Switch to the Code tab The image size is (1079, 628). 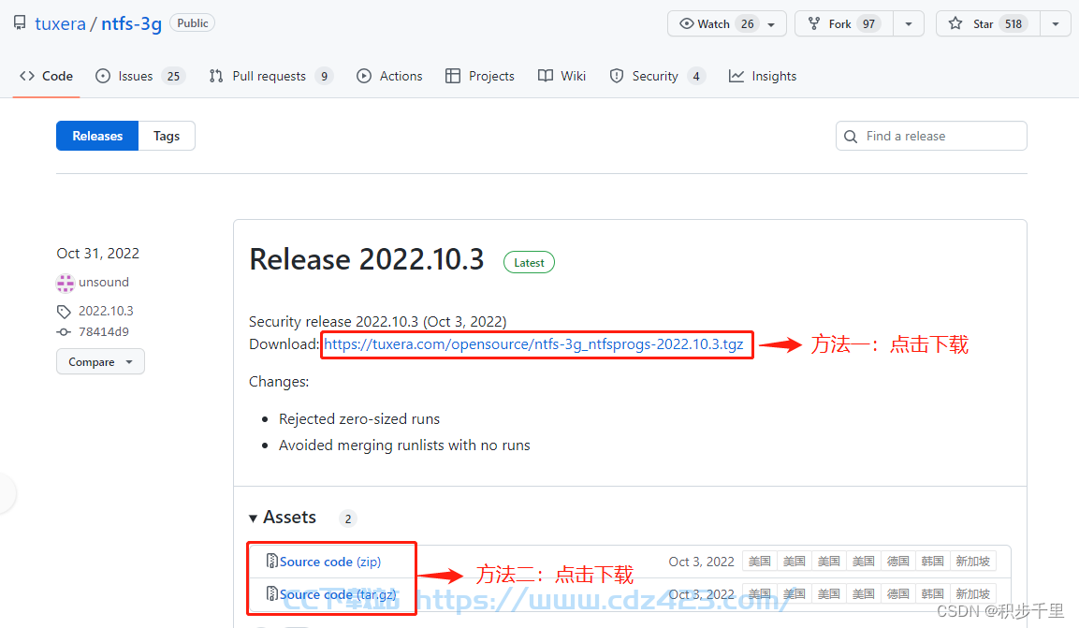[46, 77]
